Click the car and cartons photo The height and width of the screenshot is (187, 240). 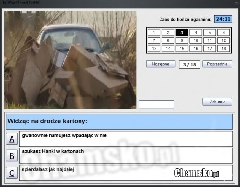tap(70, 60)
